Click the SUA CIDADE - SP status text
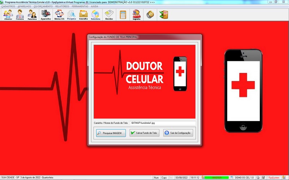 (x=27, y=177)
